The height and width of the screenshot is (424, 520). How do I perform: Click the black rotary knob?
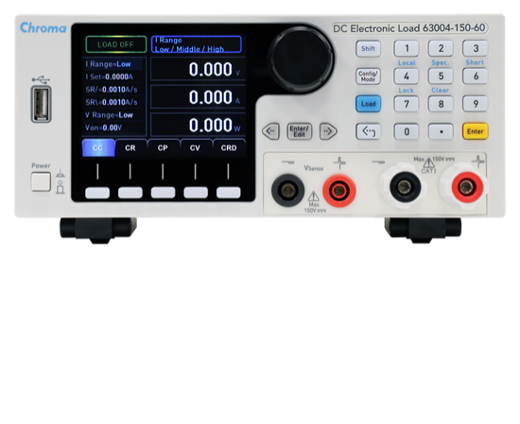pyautogui.click(x=301, y=59)
